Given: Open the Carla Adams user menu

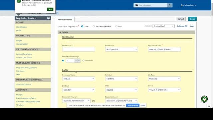Looking at the screenshot, I should (188, 5).
